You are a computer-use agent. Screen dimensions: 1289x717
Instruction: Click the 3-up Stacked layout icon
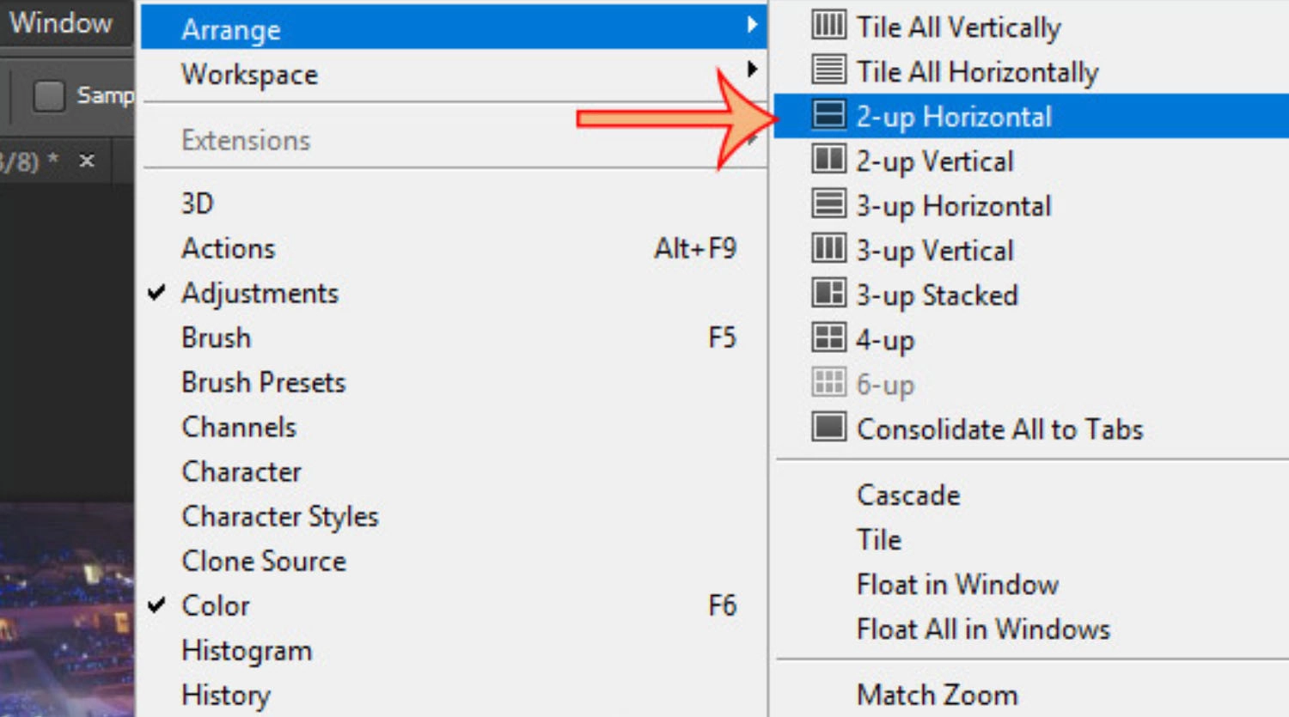(x=828, y=293)
